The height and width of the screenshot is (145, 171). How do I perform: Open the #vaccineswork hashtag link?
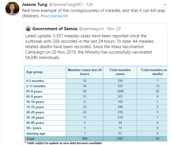point(54,16)
